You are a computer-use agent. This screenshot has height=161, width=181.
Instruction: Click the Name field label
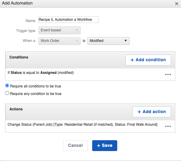point(30,21)
